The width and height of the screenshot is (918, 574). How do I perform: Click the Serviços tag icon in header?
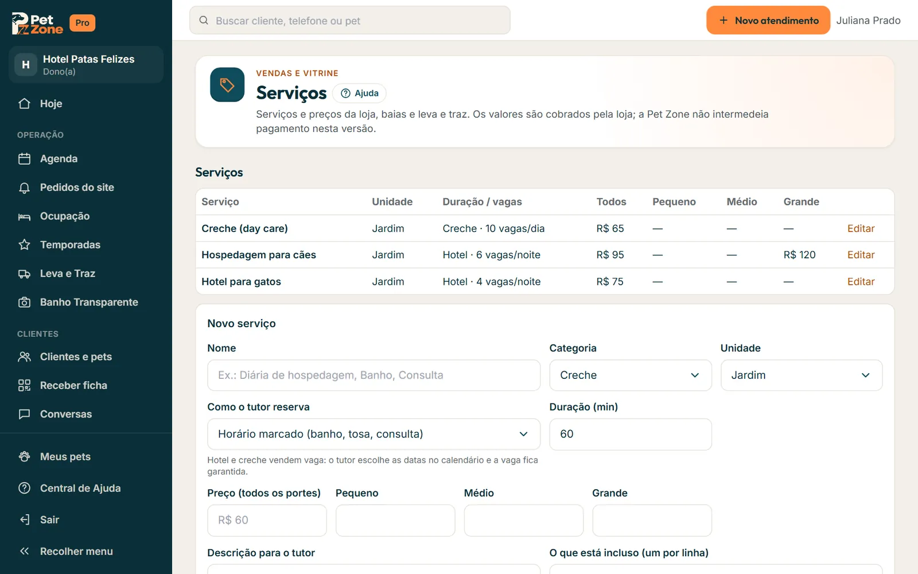227,84
